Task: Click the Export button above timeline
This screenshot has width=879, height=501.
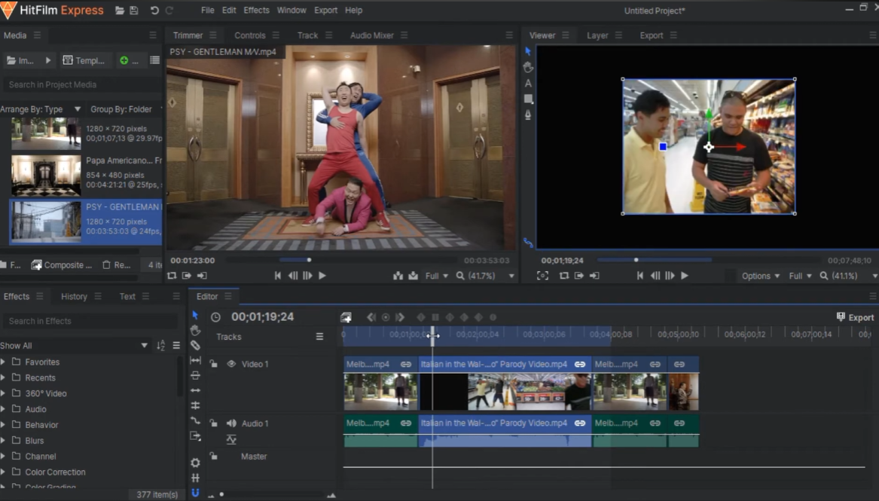Action: coord(855,317)
